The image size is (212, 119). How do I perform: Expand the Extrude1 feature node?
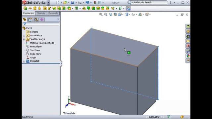coord(24,61)
